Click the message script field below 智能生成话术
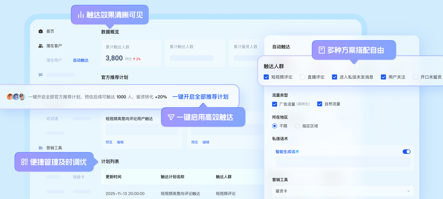 (343, 162)
